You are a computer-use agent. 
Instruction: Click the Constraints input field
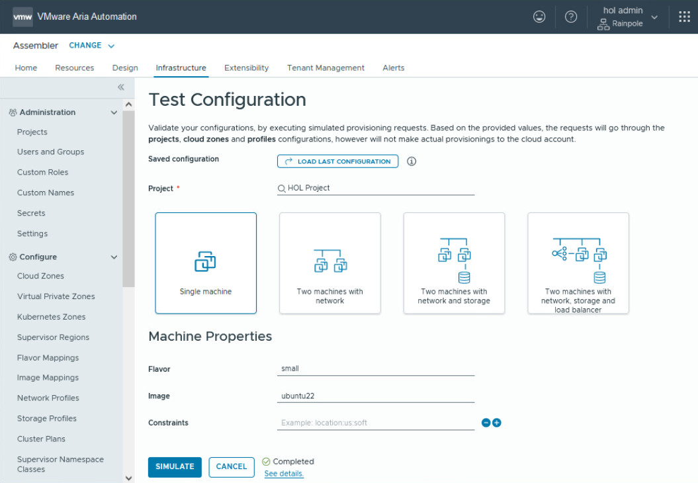(376, 423)
